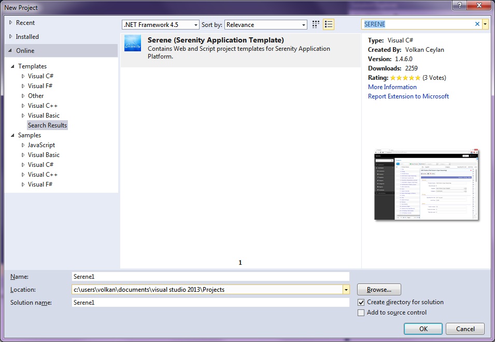This screenshot has height=342, width=495.
Task: Expand the Recent section
Action: [x=10, y=22]
